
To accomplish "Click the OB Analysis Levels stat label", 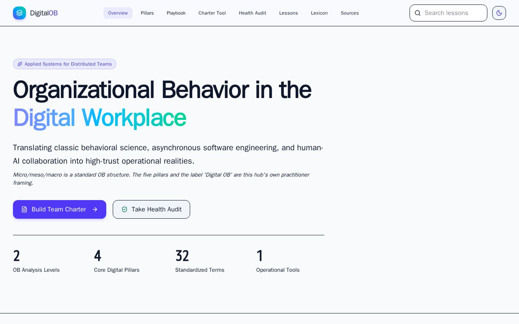I will [36, 270].
